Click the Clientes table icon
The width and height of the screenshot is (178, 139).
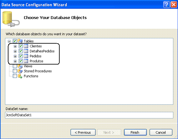[x=26, y=46]
